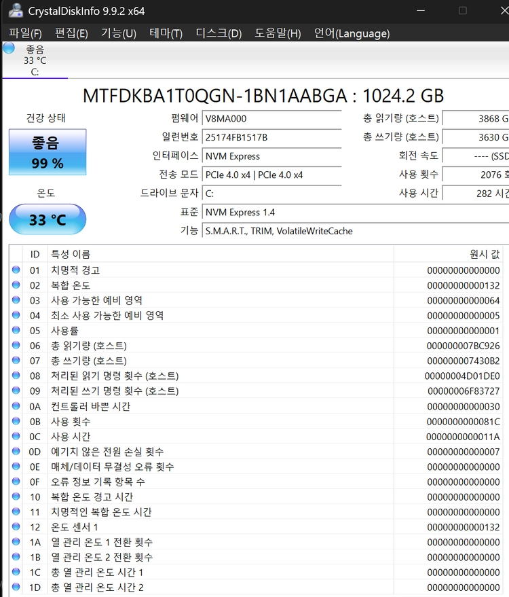509x597 pixels.
Task: Click status orb for 1C 총 열 관리 온도 시간 1
Action: [16, 572]
